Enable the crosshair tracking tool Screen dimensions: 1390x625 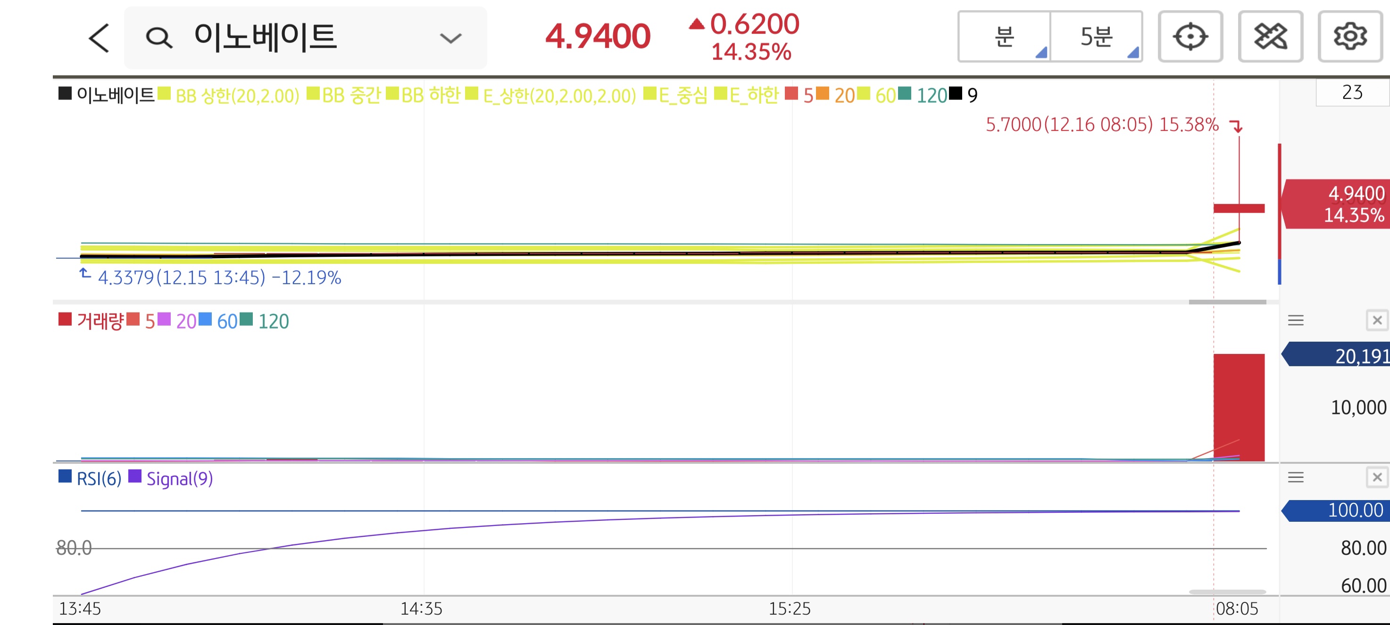click(x=1190, y=37)
